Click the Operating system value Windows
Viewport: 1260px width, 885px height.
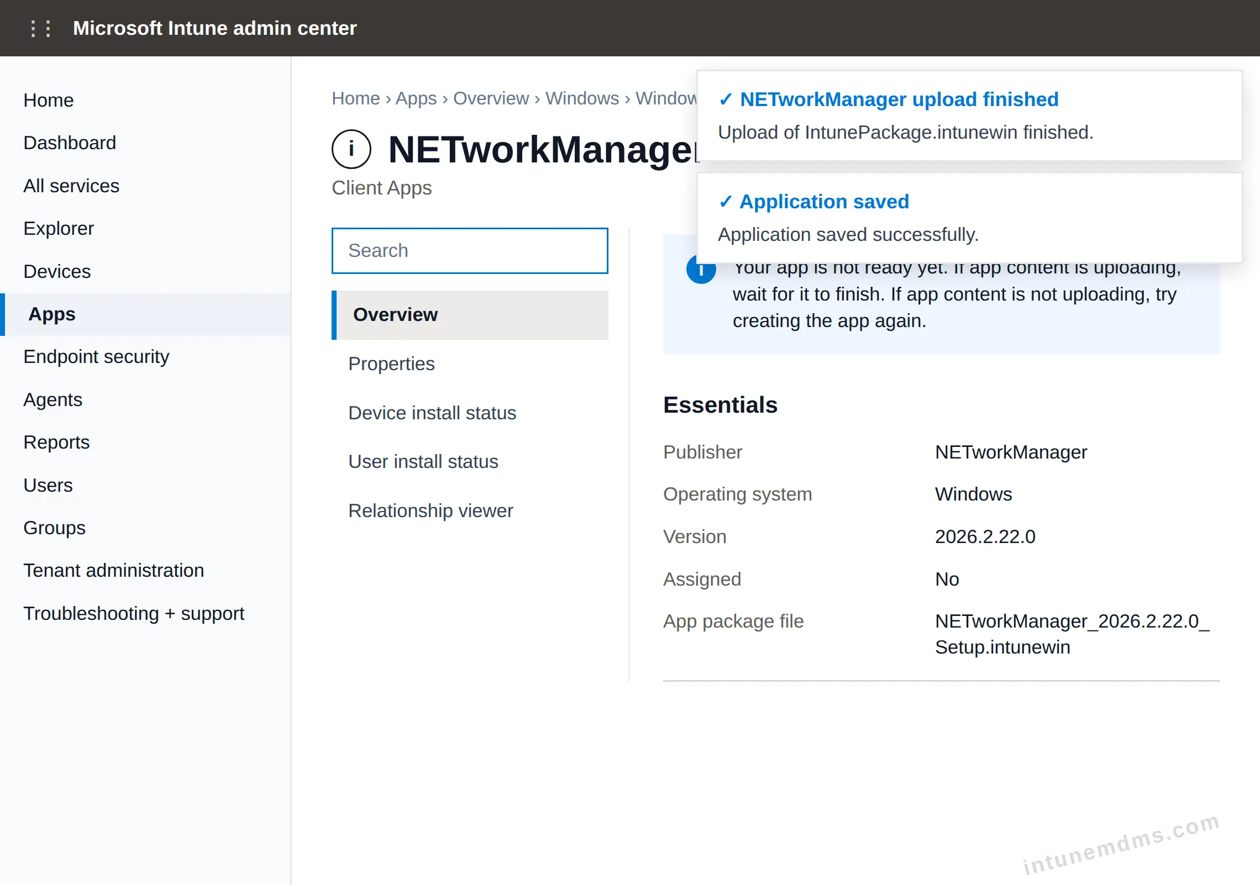(x=973, y=494)
